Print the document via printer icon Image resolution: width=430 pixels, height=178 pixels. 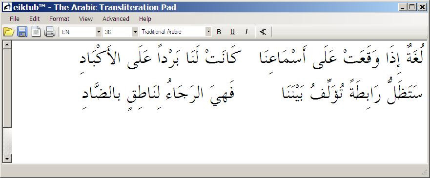click(50, 32)
